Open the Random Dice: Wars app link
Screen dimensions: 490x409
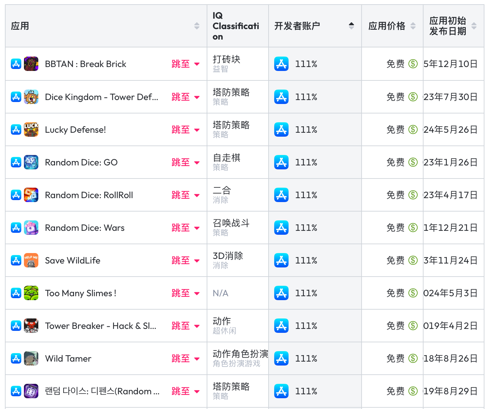(x=85, y=228)
